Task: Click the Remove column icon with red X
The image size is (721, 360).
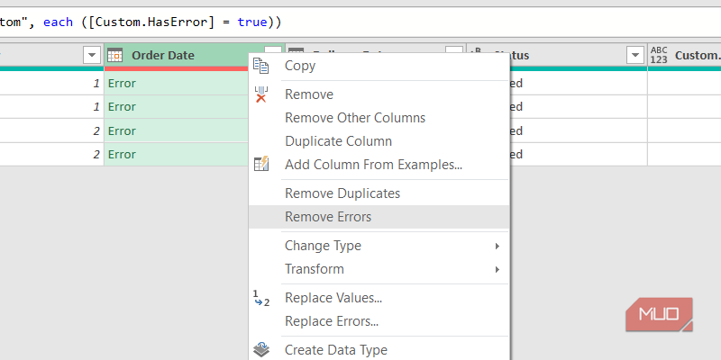Action: 261,94
